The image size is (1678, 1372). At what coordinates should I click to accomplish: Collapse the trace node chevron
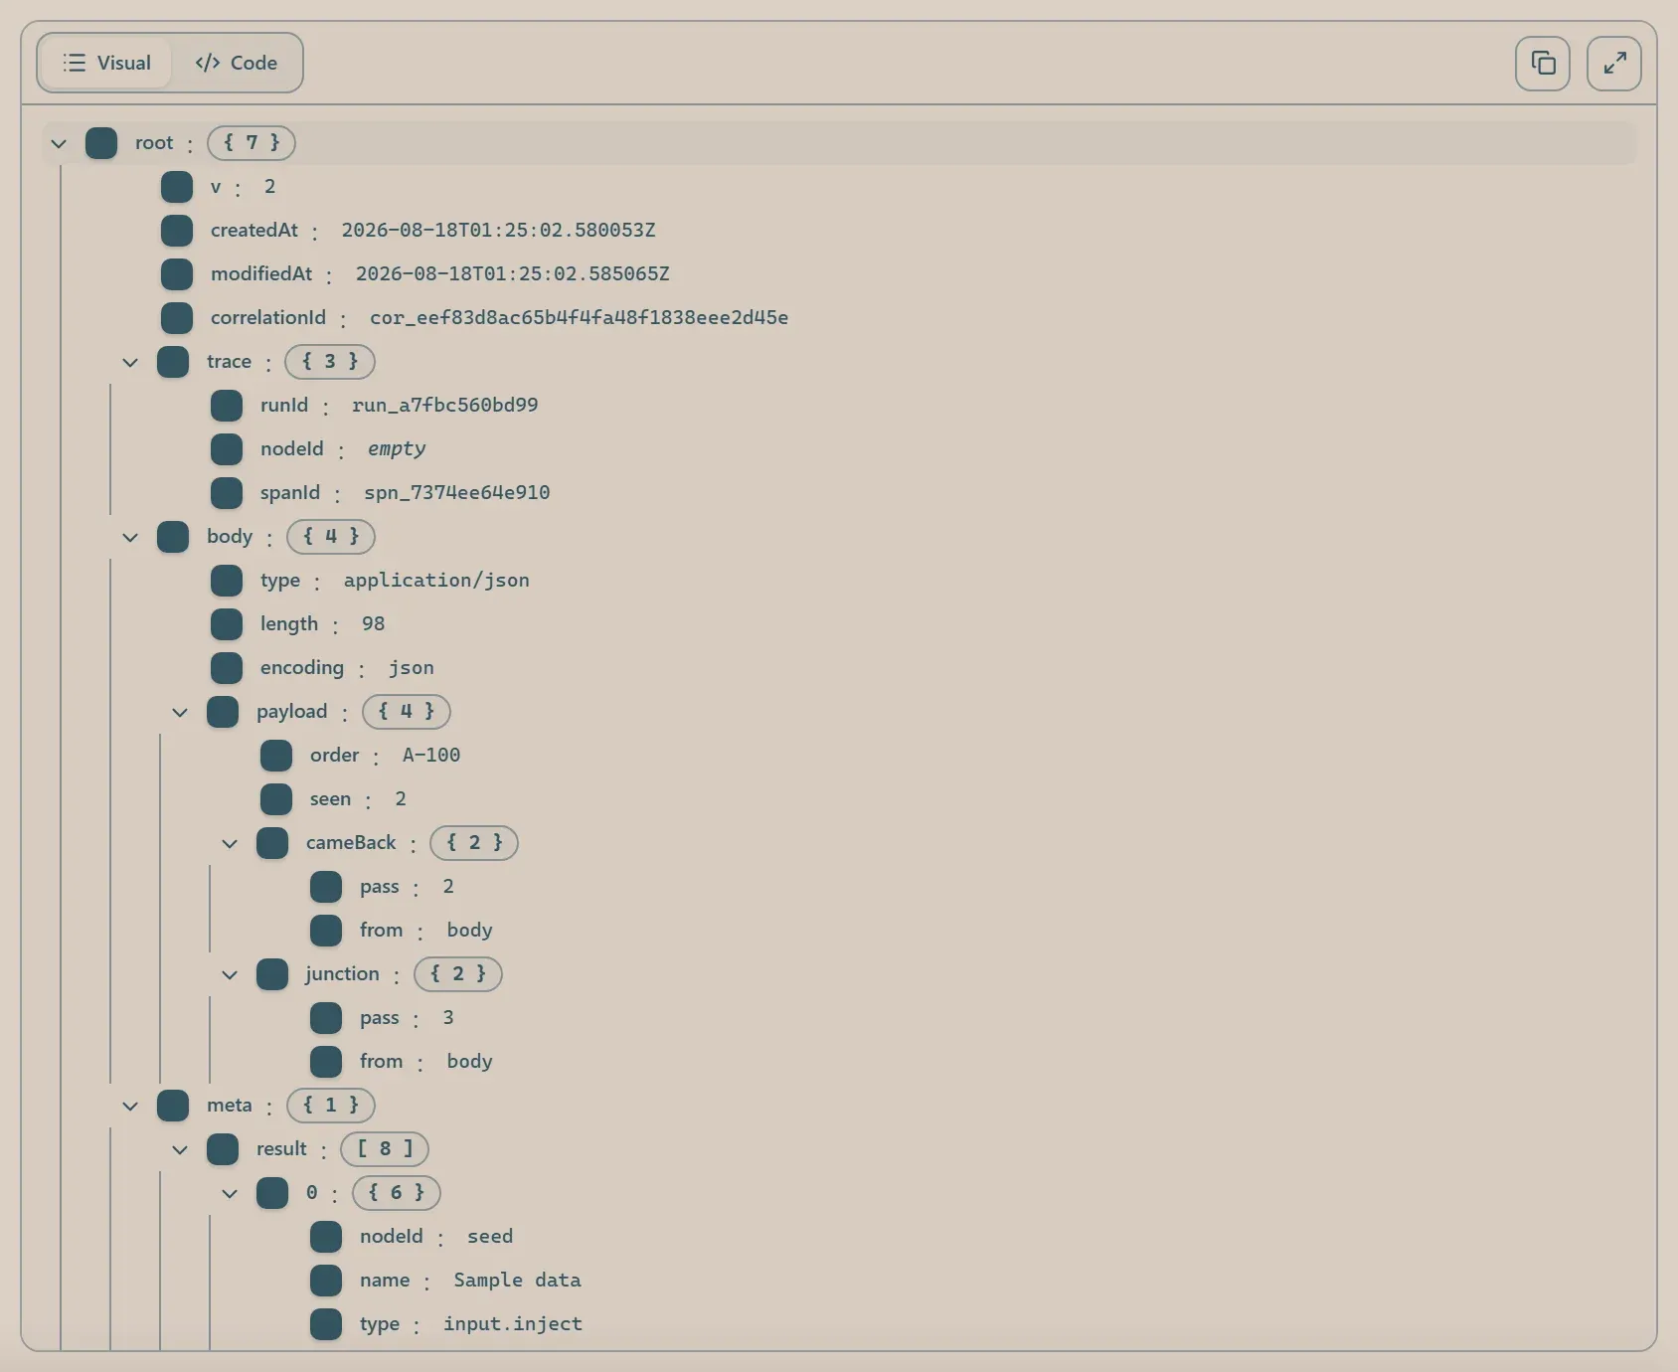130,362
